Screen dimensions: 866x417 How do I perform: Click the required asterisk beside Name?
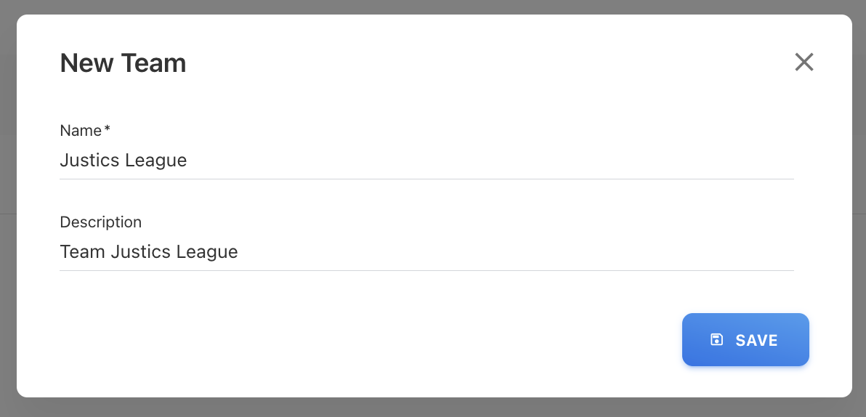tap(108, 130)
